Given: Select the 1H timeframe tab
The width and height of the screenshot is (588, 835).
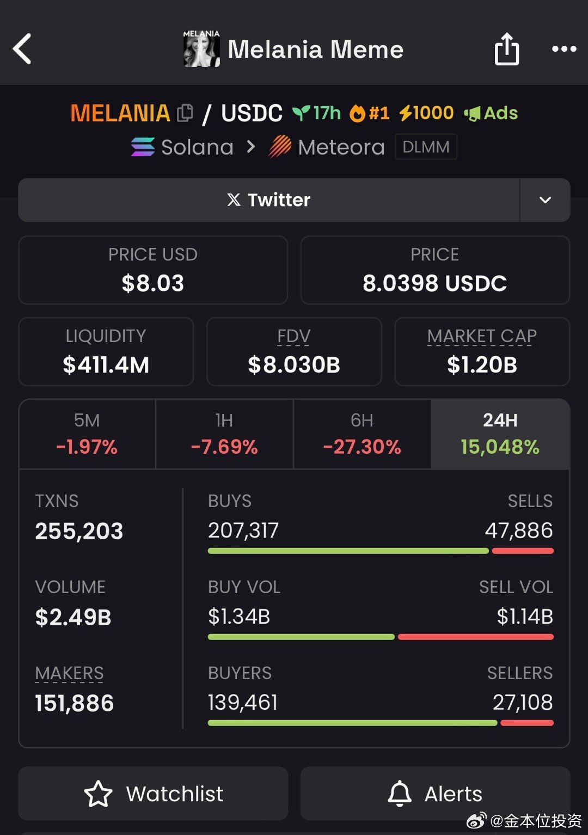Looking at the screenshot, I should click(224, 434).
